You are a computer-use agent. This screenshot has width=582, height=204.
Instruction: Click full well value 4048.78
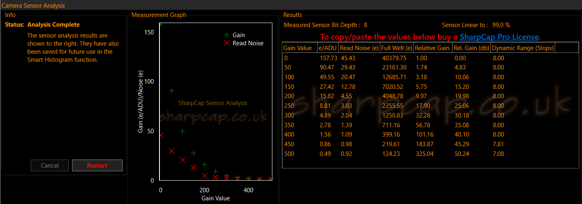[x=393, y=96]
